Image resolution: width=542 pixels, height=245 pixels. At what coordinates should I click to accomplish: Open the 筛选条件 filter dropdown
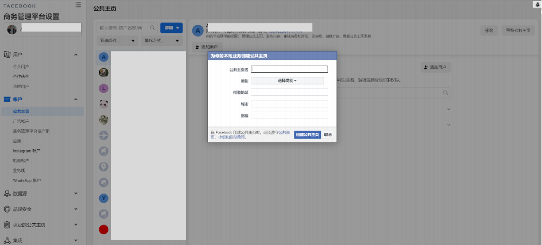coord(118,41)
